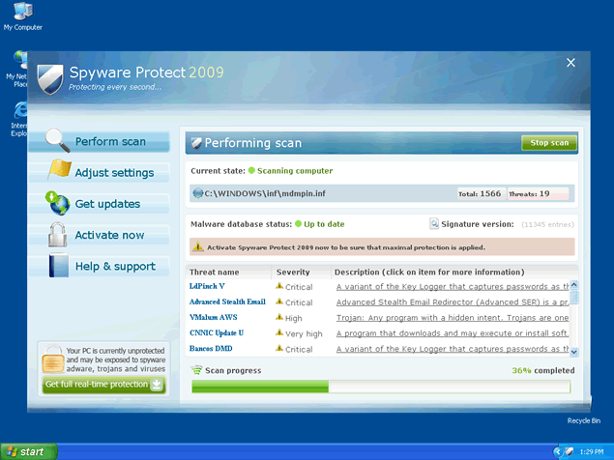The height and width of the screenshot is (460, 614).
Task: Open the Adjust settings section
Action: pos(114,173)
